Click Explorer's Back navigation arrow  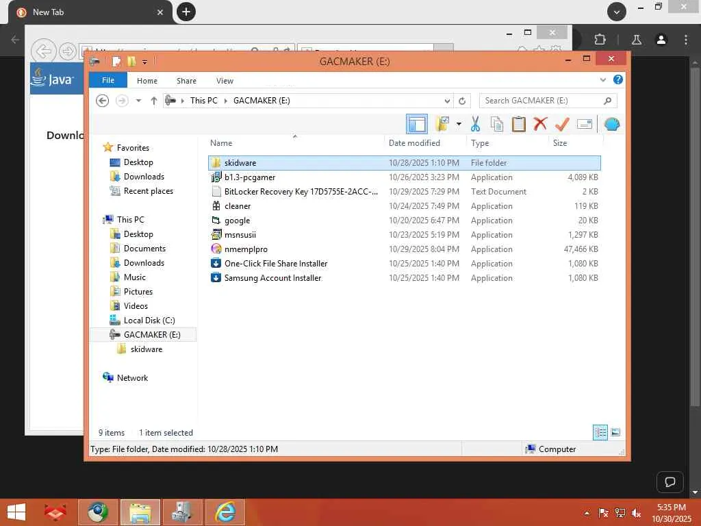[103, 101]
